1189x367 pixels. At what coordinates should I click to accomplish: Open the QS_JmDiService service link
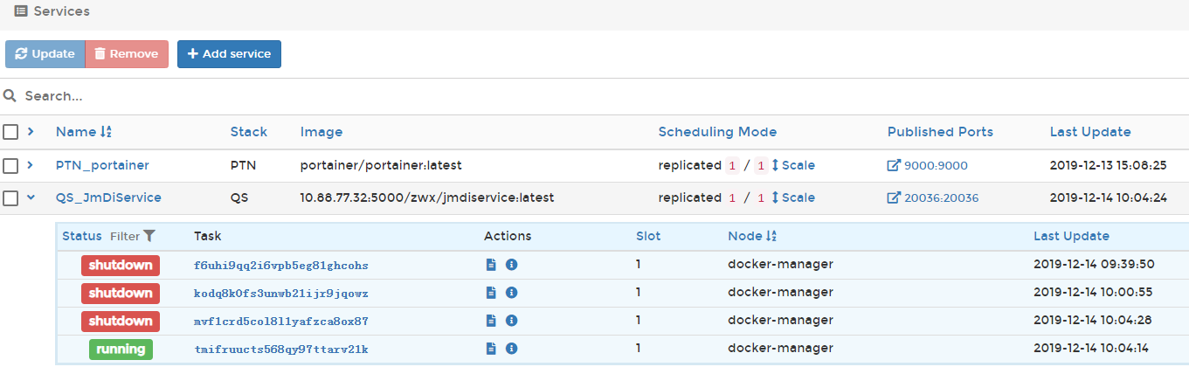[108, 197]
